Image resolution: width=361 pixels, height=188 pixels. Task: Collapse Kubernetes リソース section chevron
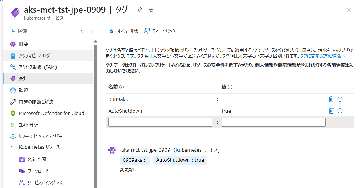coord(13,147)
